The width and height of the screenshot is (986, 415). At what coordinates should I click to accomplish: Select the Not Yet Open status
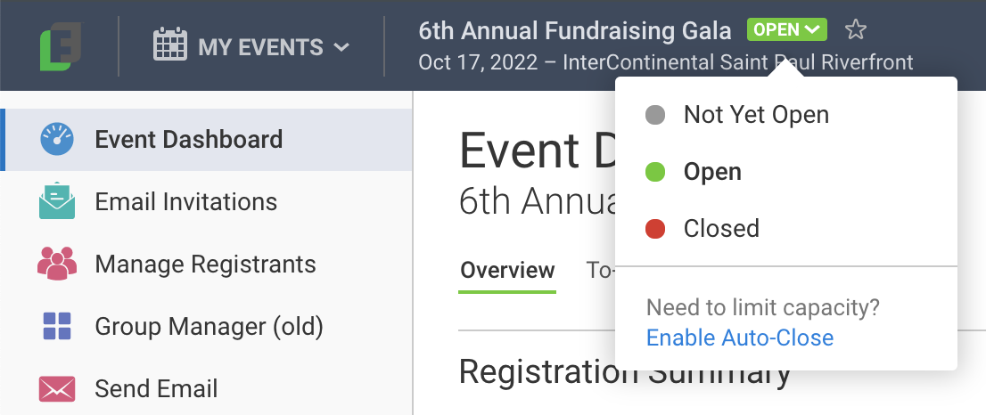756,115
